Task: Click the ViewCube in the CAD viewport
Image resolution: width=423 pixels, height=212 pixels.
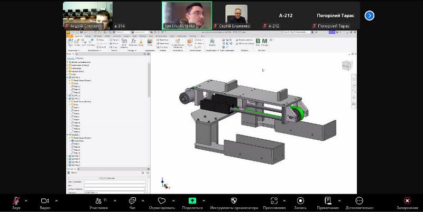Action: point(346,65)
